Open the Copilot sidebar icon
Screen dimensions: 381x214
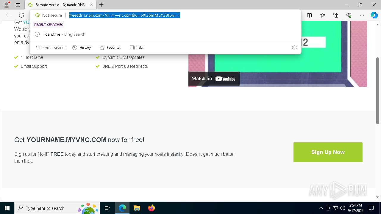click(x=374, y=15)
